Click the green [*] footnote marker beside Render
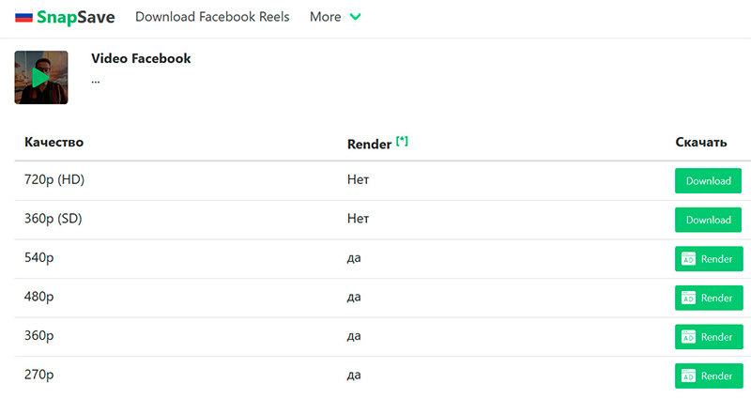751x399 pixels. [402, 141]
